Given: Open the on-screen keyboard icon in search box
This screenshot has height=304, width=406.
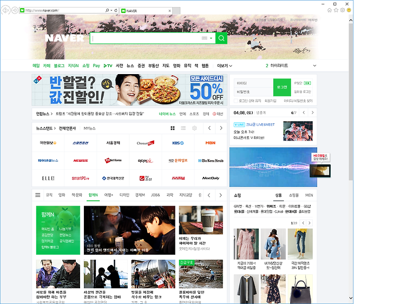Looking at the screenshot, I should [204, 38].
